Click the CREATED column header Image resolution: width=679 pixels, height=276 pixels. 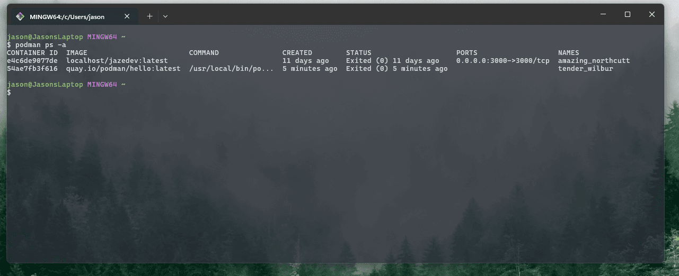point(297,53)
